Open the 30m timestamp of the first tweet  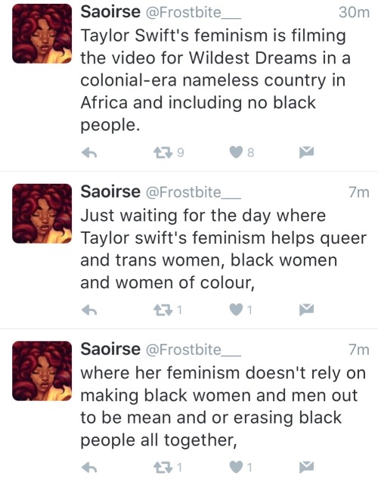354,13
